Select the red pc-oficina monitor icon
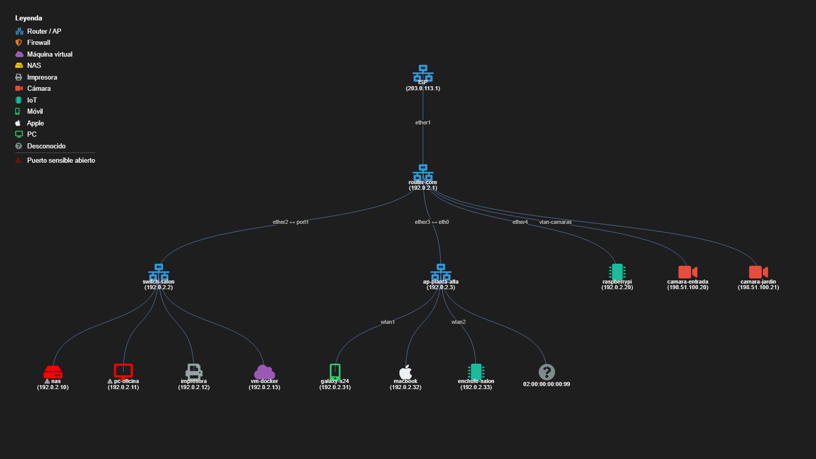 point(123,372)
